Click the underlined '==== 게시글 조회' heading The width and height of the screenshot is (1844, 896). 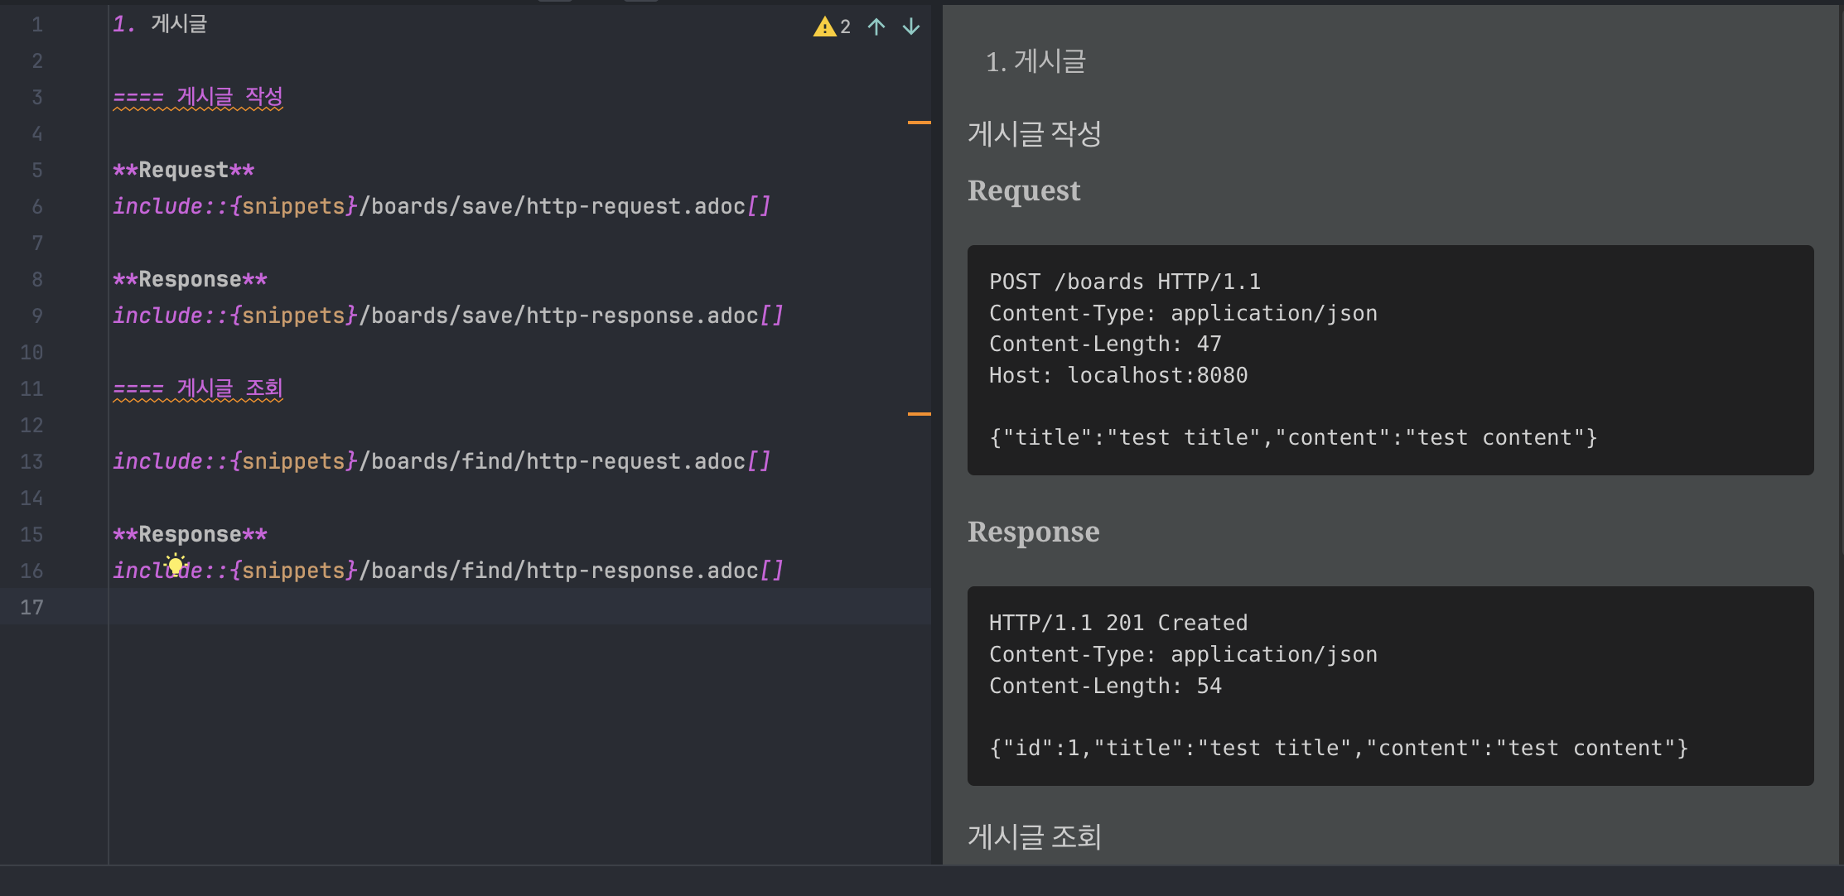click(x=198, y=388)
